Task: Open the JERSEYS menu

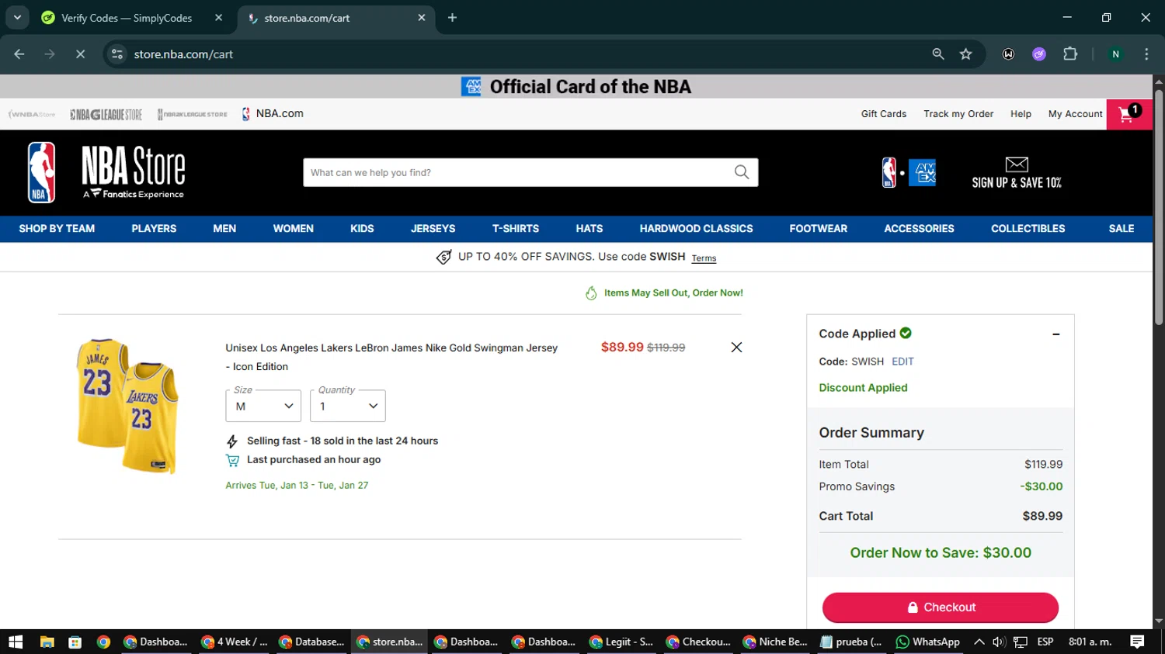Action: tap(433, 229)
